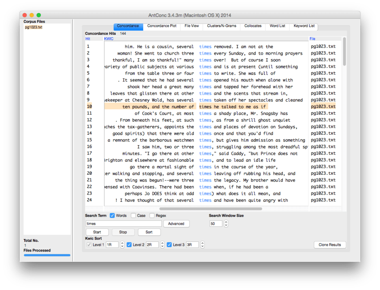This screenshot has width=380, height=290.
Task: Uncheck the Level 2 Kwic Sort option
Action: (129, 244)
